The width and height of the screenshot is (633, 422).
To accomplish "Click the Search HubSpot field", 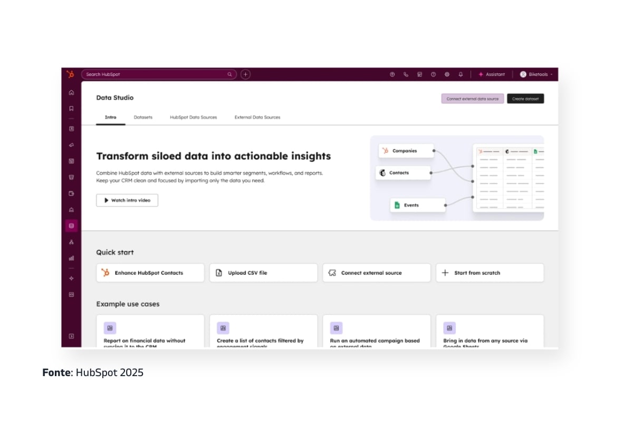I will click(x=156, y=74).
